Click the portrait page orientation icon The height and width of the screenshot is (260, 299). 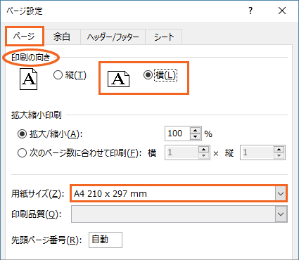tap(28, 79)
